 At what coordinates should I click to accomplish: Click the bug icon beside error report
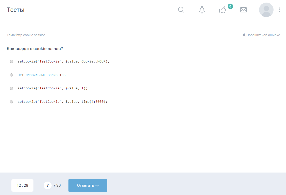[244, 35]
